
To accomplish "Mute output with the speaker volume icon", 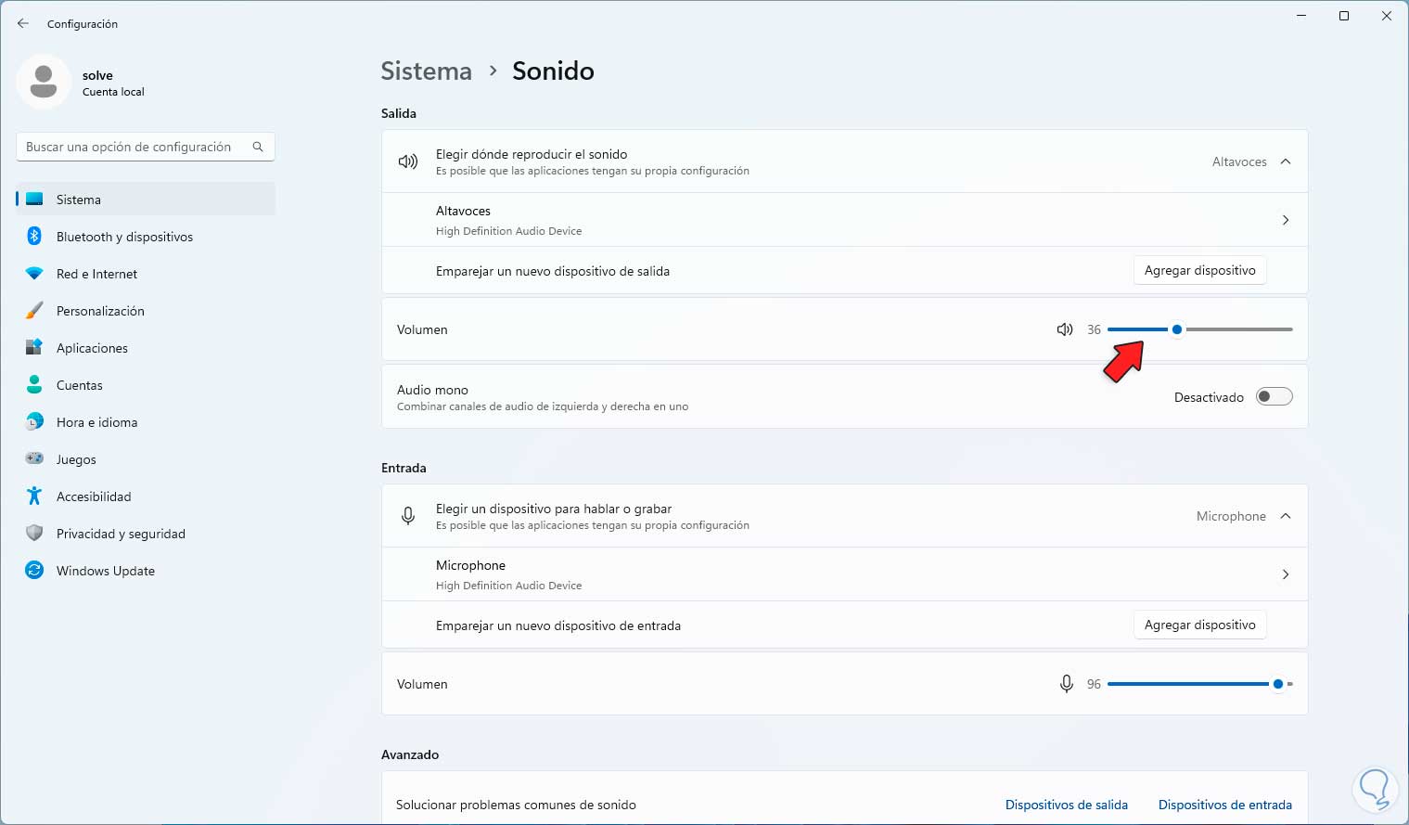I will tap(1065, 329).
